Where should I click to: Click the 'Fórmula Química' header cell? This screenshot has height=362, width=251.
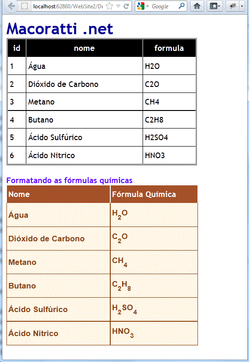point(154,194)
